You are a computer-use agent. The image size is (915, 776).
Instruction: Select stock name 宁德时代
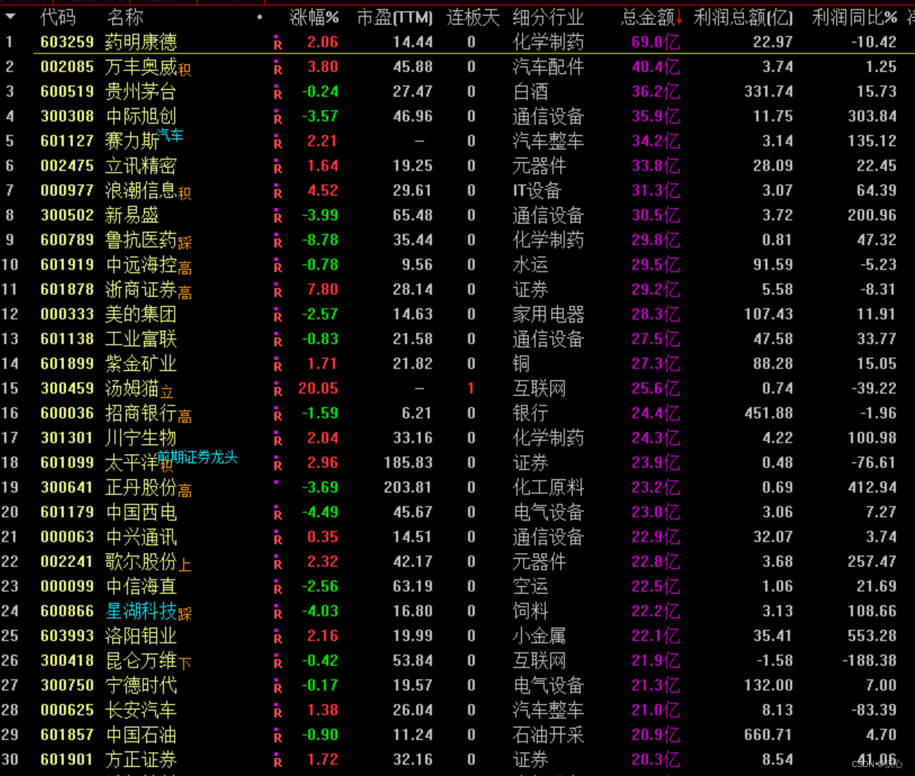coord(141,685)
